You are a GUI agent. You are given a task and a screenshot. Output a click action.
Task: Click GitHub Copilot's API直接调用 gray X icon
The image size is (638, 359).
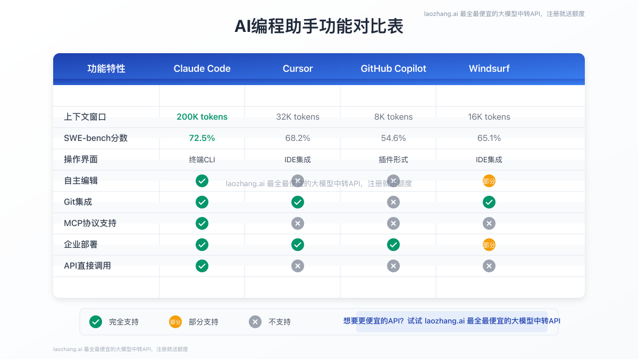393,266
